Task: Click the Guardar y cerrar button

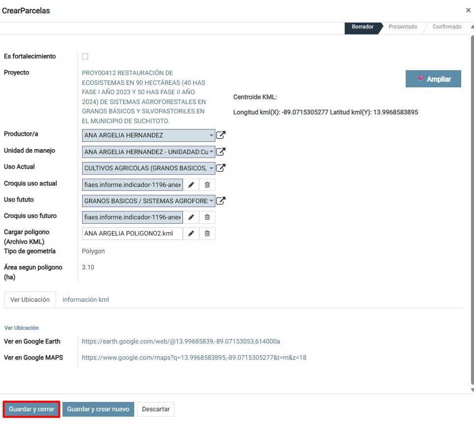Action: point(31,409)
